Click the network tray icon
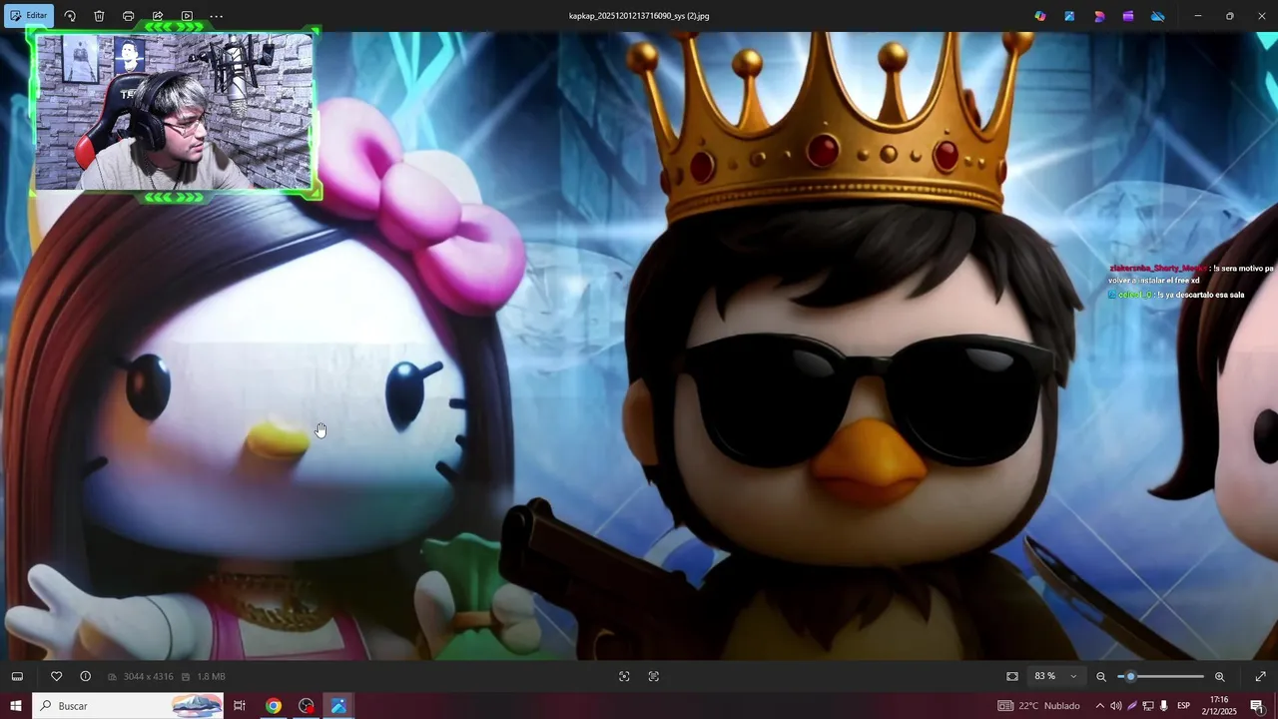The width and height of the screenshot is (1278, 719). [x=1148, y=706]
